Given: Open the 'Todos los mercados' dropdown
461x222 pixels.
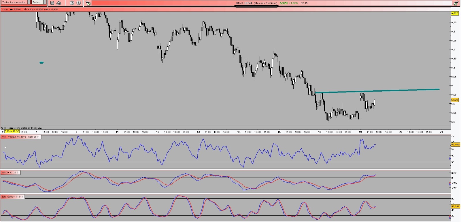Looking at the screenshot, I should click(x=16, y=2).
